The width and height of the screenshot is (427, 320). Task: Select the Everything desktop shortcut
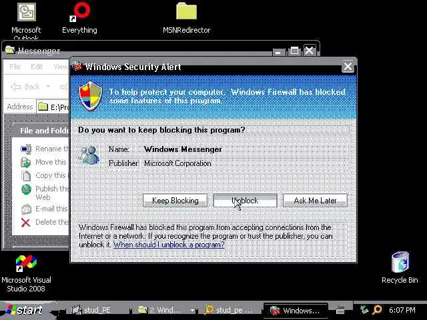coord(79,18)
